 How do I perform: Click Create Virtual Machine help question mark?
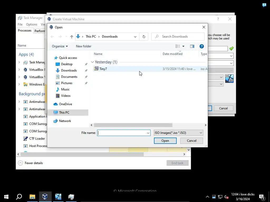point(218,19)
